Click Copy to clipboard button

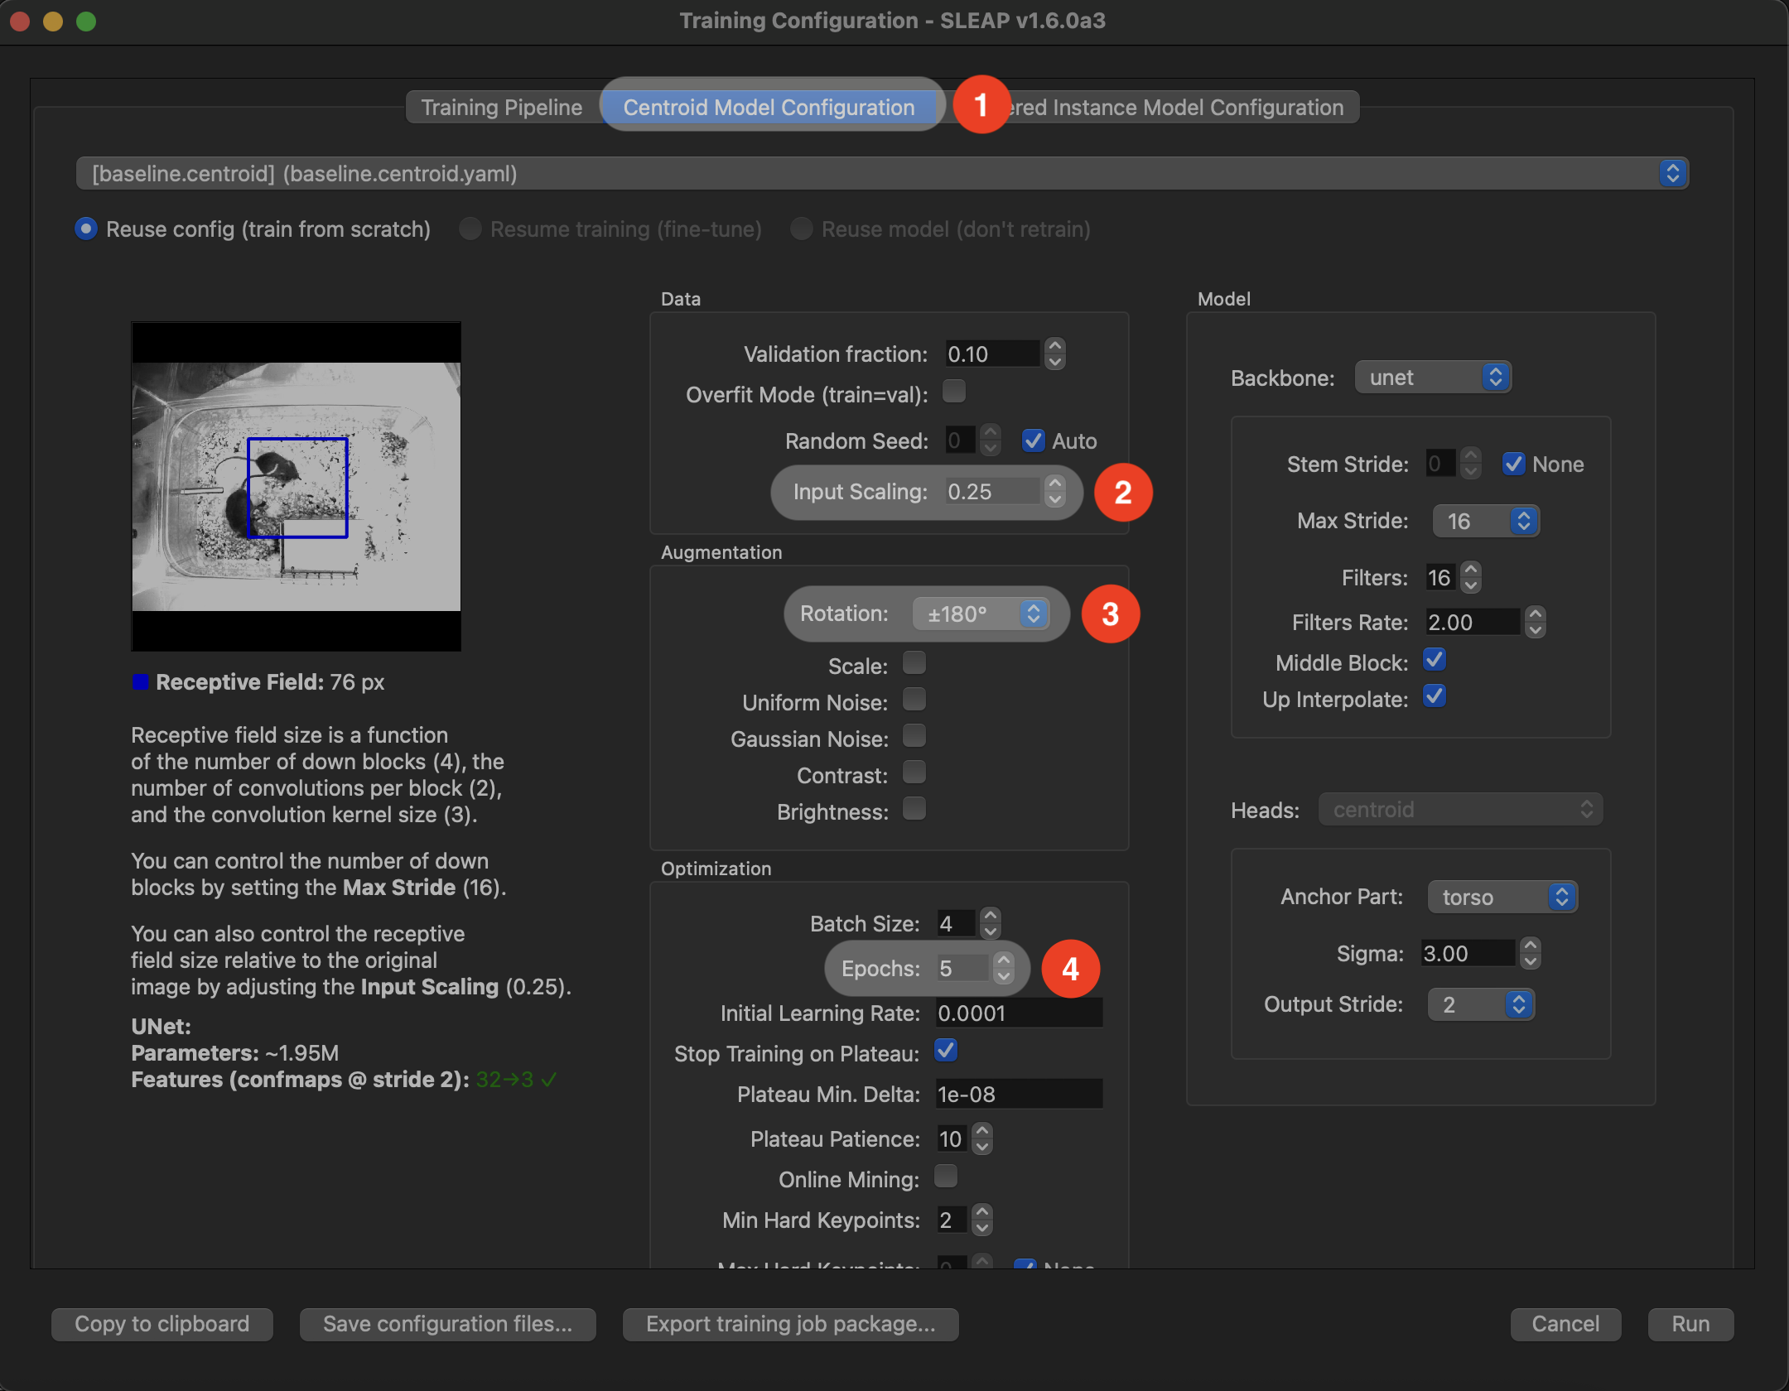pos(162,1324)
